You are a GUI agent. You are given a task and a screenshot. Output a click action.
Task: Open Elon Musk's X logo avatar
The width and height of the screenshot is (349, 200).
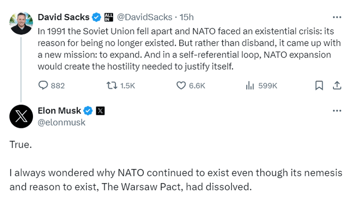21,117
